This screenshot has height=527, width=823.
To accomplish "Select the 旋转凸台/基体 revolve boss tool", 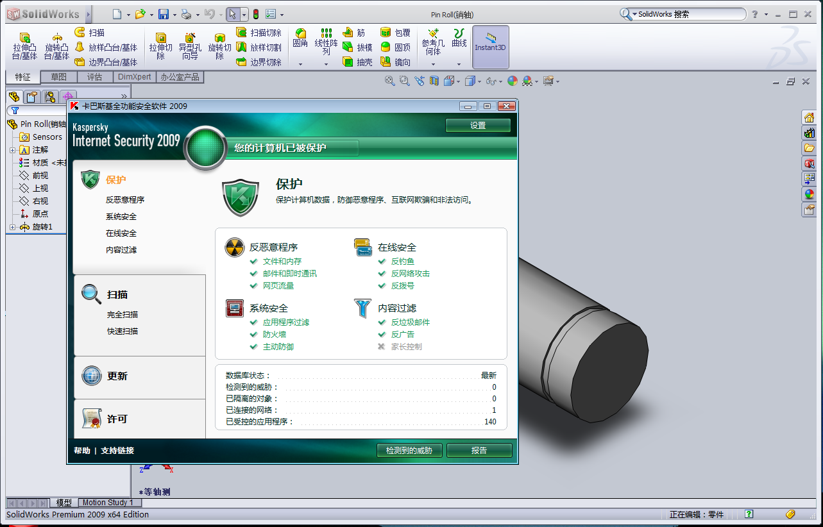I will click(x=56, y=47).
